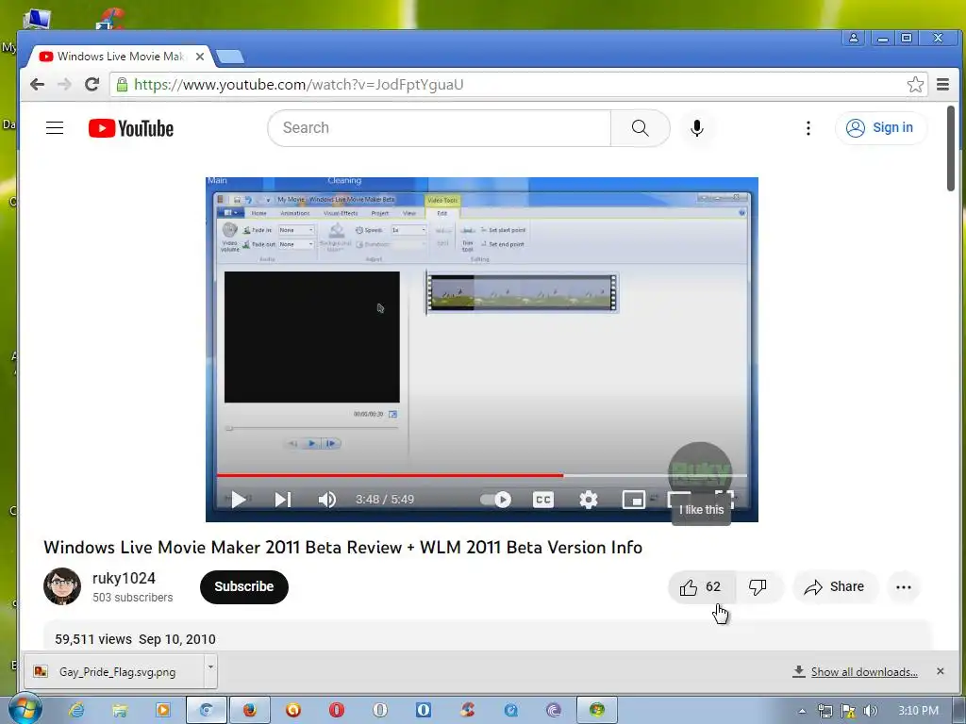
Task: Like the video with 62 likes
Action: point(702,586)
